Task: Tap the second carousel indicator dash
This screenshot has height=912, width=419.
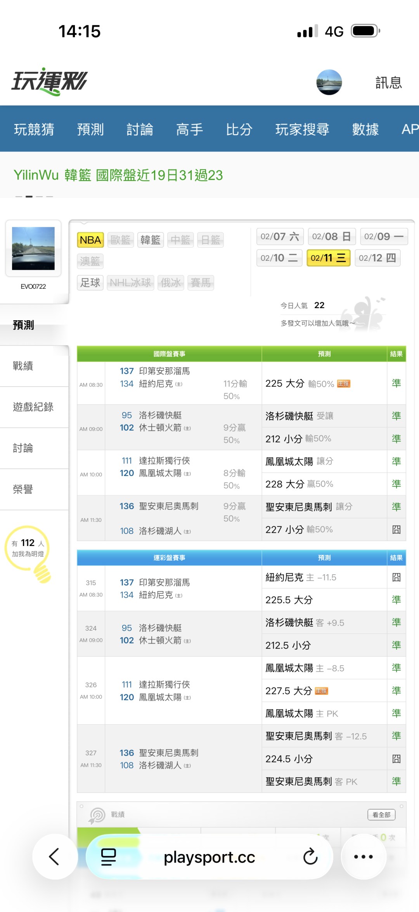Action: pos(29,197)
